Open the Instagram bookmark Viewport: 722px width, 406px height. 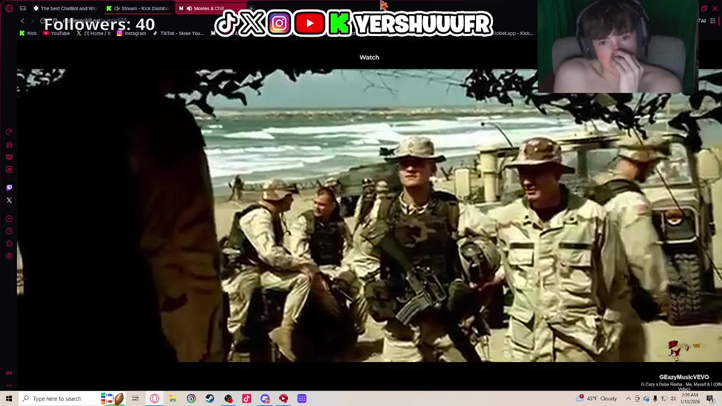[131, 33]
